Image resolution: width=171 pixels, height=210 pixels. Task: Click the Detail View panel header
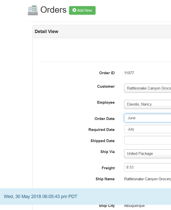tap(46, 31)
